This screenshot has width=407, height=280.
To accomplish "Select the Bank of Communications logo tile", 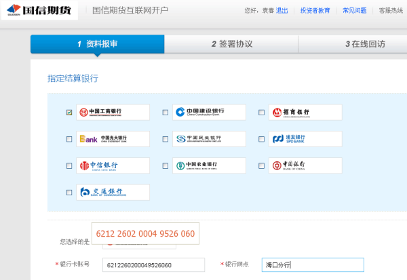I will pos(113,193).
